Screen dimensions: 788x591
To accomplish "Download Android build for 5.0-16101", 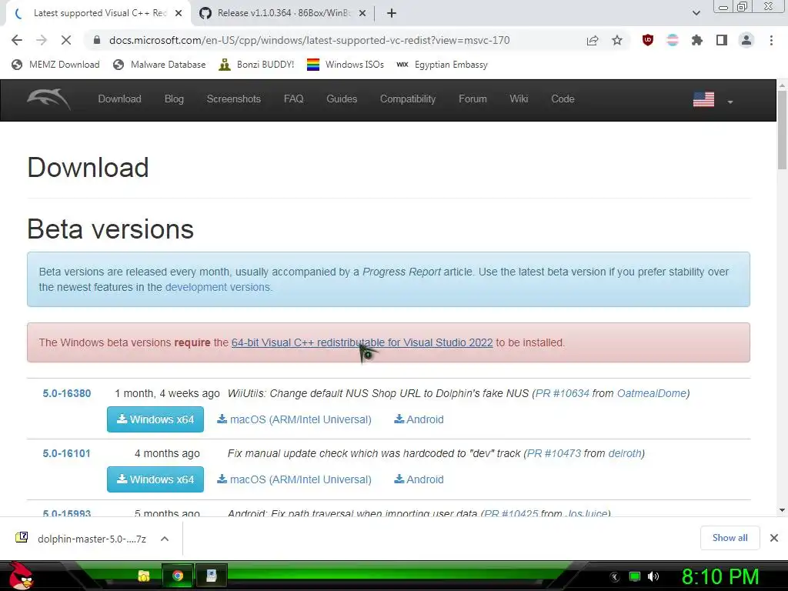I will click(x=419, y=480).
